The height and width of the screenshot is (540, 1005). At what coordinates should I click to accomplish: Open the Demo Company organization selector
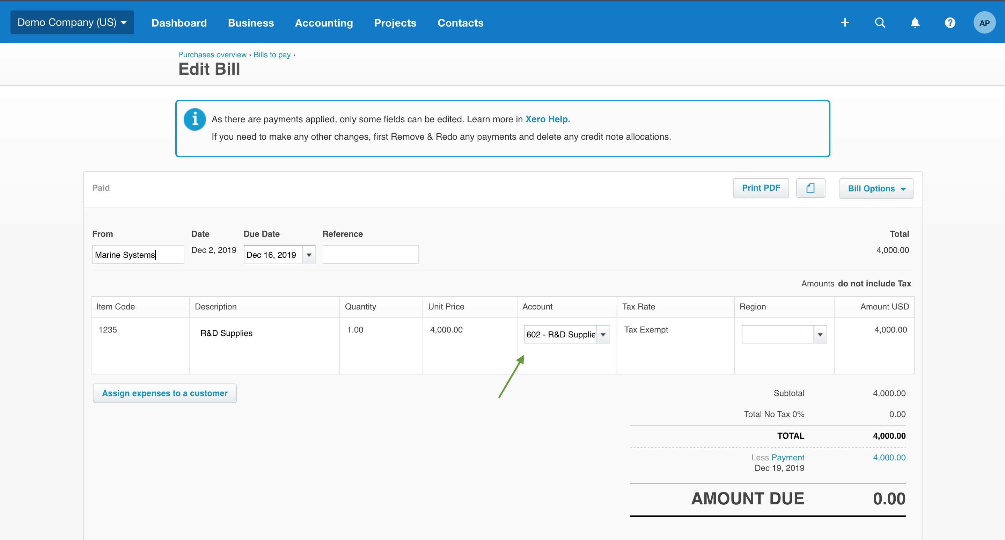(x=72, y=22)
